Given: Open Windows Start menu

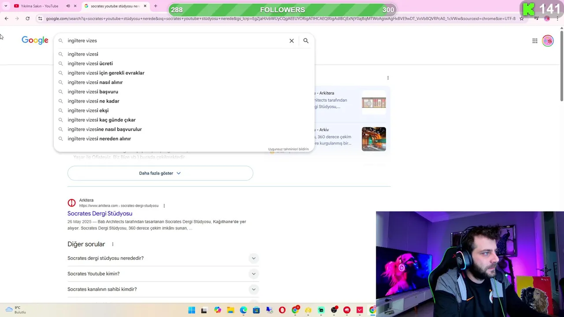Looking at the screenshot, I should [192, 310].
